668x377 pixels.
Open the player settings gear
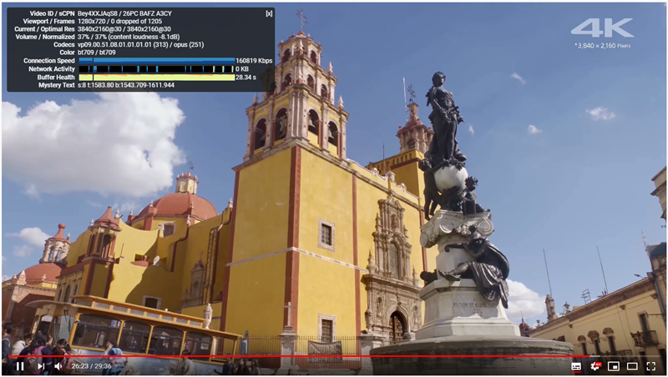(595, 366)
